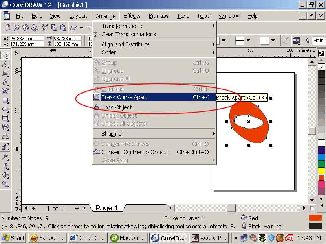Select the Interactive Blend tool
Viewport: 326px width, 244px height.
(5, 147)
